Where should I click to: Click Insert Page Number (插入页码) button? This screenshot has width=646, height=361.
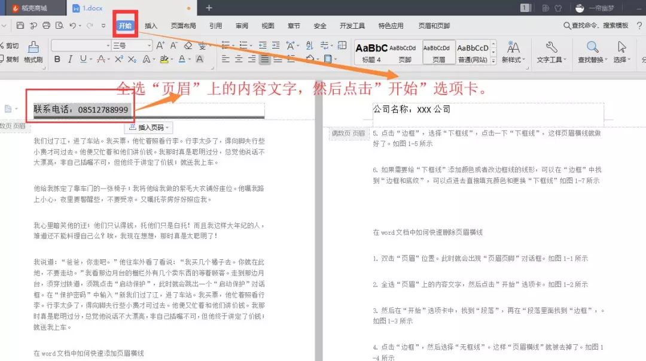click(149, 128)
